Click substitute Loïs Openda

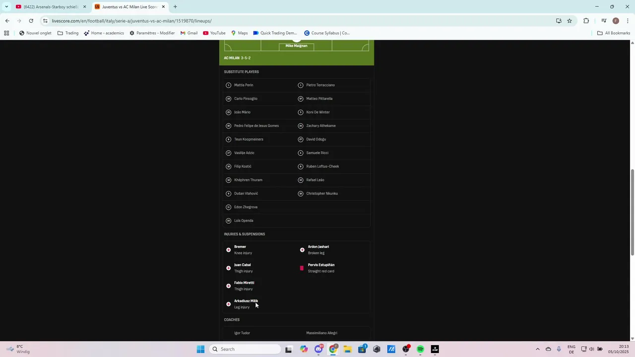coord(244,221)
